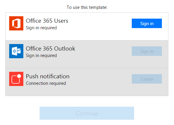This screenshot has height=125, width=174.
Task: Click the 'Connection required' status text
Action: click(46, 83)
